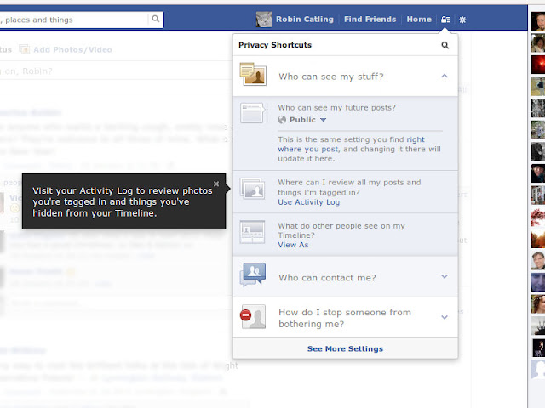545x408 pixels.
Task: Click the 'What's on your mind' status box
Action: tap(115, 71)
